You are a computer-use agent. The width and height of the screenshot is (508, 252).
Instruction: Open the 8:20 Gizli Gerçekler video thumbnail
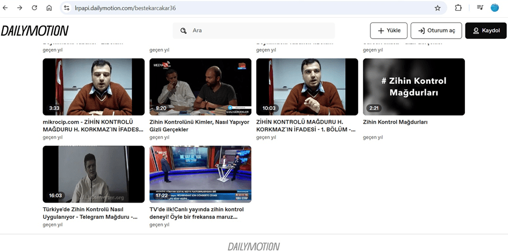pyautogui.click(x=200, y=87)
